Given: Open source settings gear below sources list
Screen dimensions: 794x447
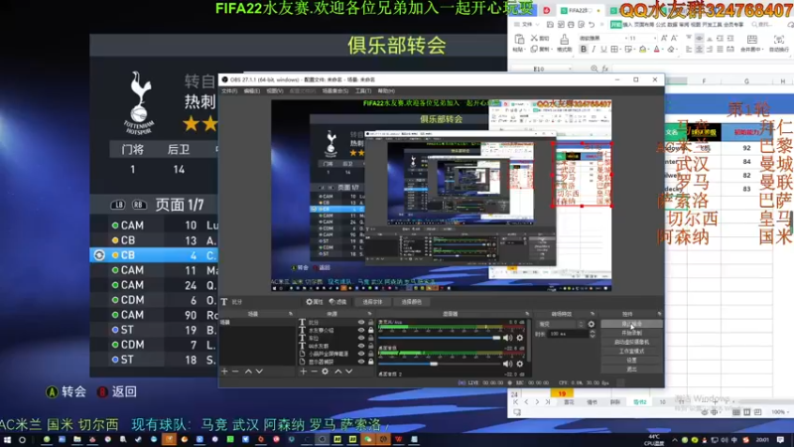Looking at the screenshot, I should click(326, 371).
